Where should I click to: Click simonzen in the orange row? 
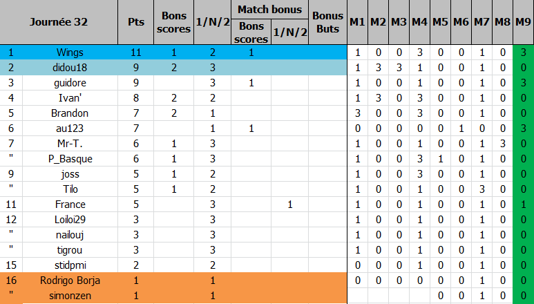pyautogui.click(x=70, y=296)
